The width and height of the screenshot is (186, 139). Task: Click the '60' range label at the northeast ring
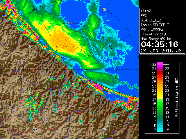[x=105, y=10]
